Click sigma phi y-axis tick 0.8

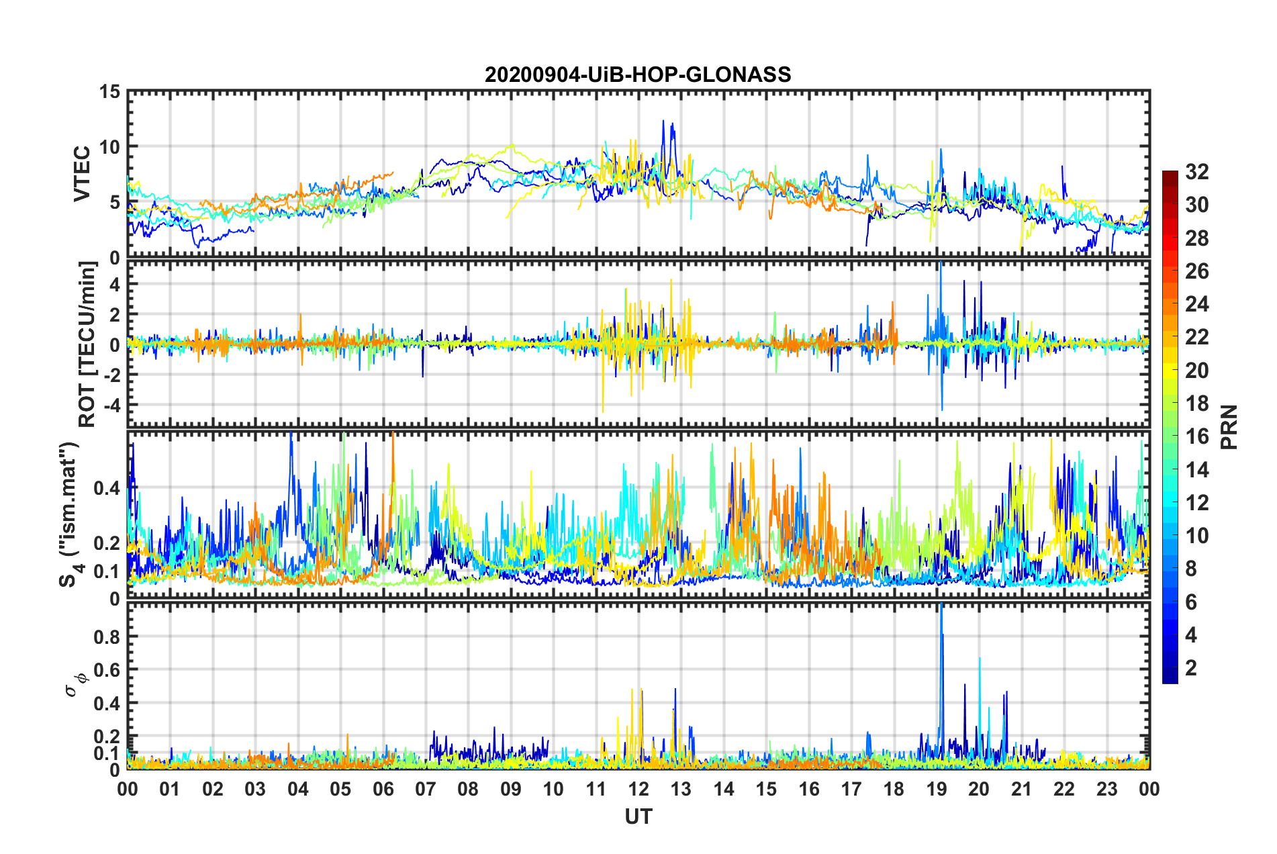(x=107, y=637)
